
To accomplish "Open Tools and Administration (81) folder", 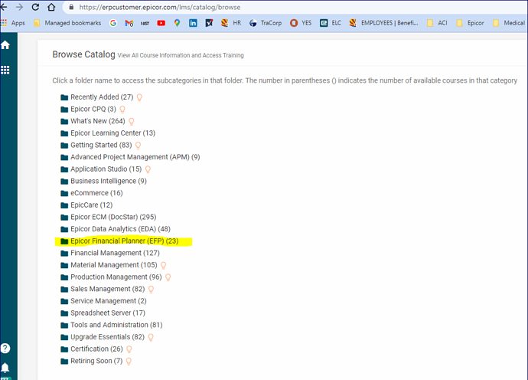I will coord(112,325).
